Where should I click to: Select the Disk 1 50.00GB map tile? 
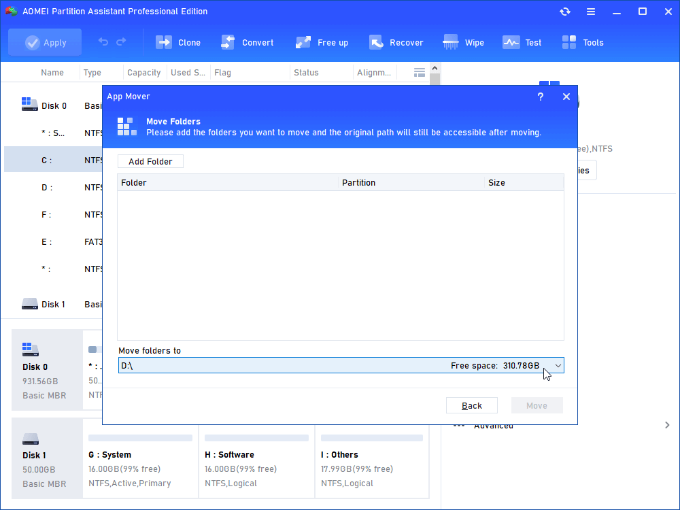(x=47, y=458)
